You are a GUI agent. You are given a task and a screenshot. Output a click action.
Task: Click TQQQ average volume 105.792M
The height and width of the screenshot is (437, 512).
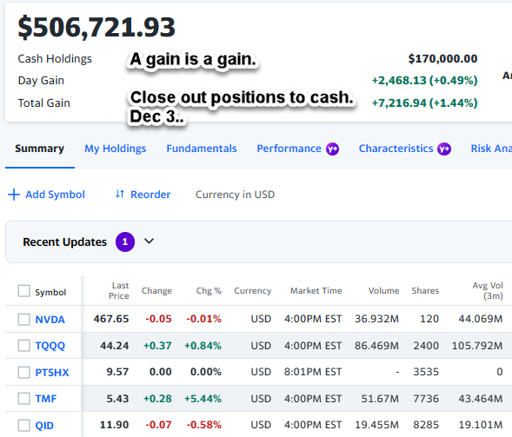pos(477,346)
